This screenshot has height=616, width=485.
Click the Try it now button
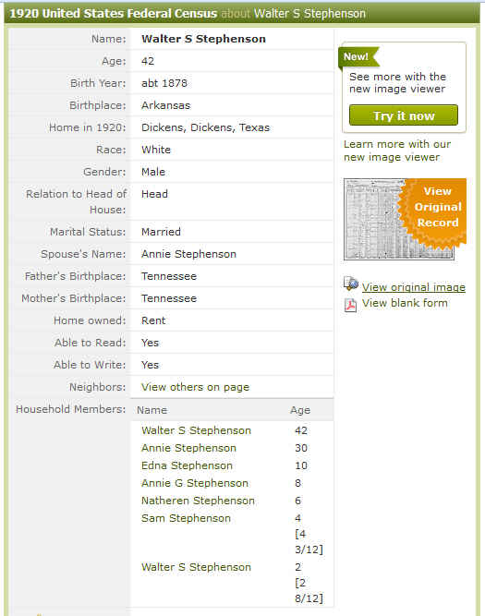point(404,115)
